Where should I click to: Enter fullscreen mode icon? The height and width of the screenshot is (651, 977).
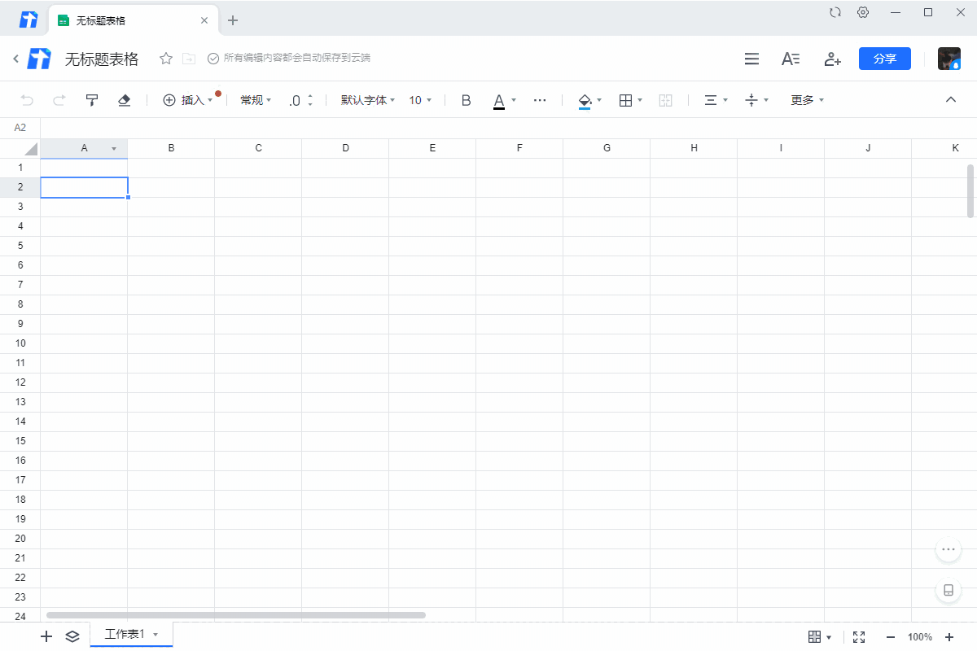coord(859,636)
